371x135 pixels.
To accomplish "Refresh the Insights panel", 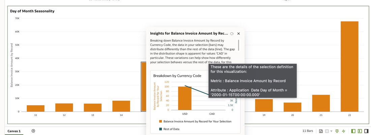I will (232, 33).
